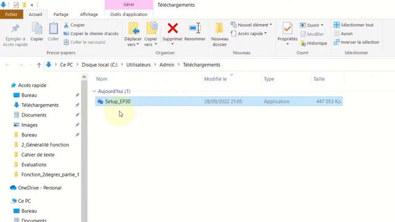The height and width of the screenshot is (222, 395).
Task: Click the red Supprimer X icon
Action: [x=173, y=28]
